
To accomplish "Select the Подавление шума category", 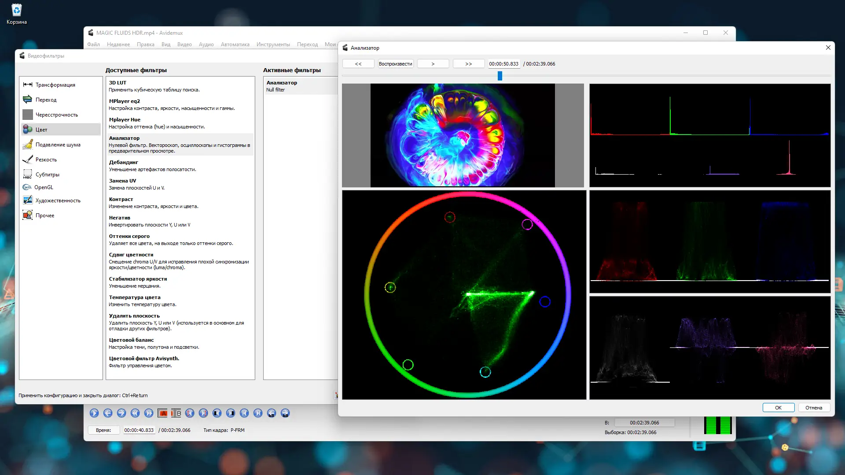I will [x=58, y=145].
